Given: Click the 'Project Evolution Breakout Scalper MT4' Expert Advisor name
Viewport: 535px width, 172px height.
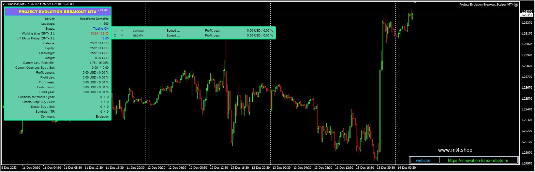Looking at the screenshot, I should (486, 5).
